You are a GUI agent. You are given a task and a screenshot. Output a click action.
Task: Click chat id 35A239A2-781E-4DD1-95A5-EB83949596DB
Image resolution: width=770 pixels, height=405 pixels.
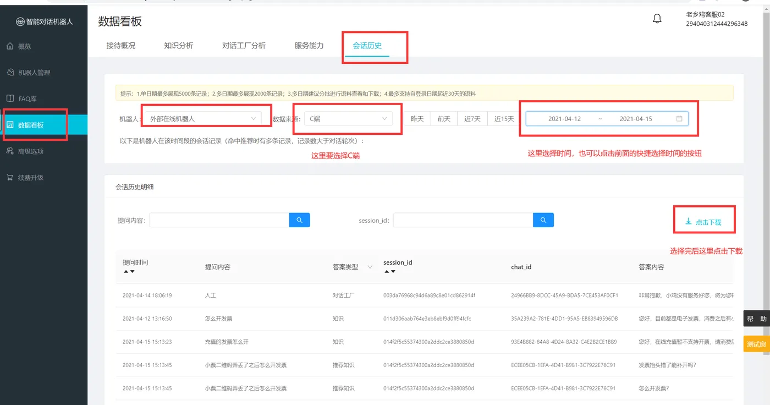pos(564,319)
